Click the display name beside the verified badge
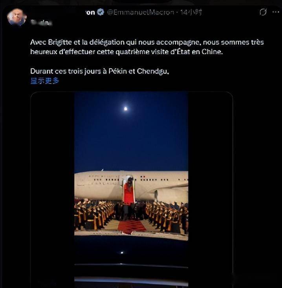 pos(90,12)
